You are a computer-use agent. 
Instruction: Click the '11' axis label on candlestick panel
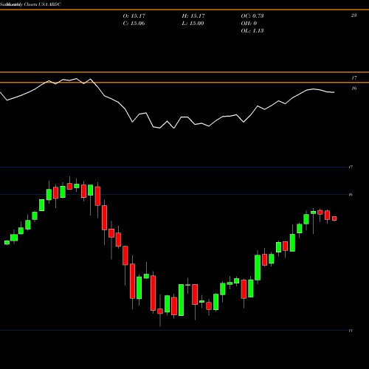point(351,331)
